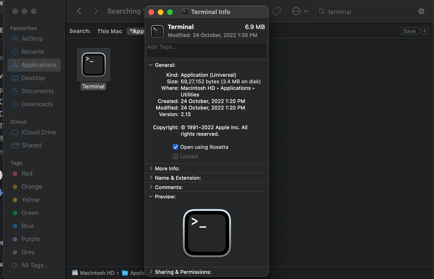The width and height of the screenshot is (434, 279).
Task: Click the tag icon in Finder toolbar
Action: coord(277,11)
